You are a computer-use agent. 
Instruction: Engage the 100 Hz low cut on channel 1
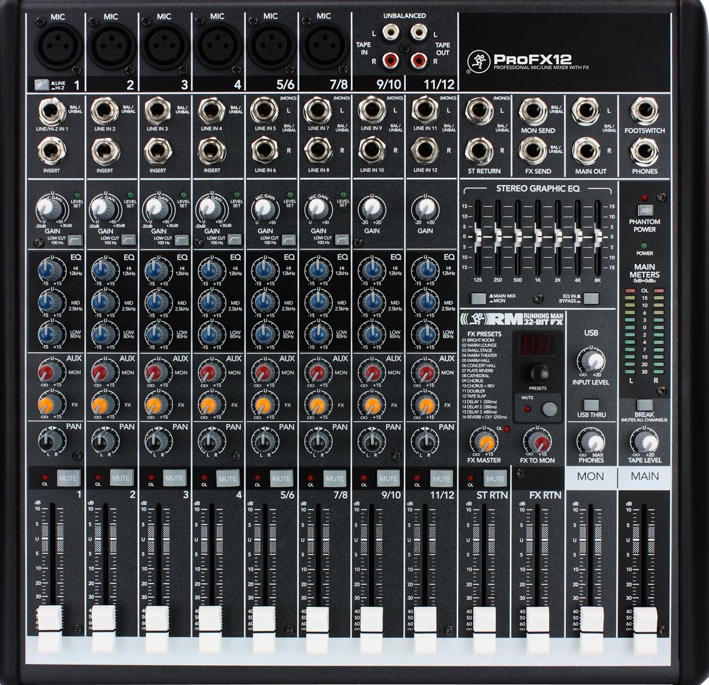pyautogui.click(x=75, y=240)
